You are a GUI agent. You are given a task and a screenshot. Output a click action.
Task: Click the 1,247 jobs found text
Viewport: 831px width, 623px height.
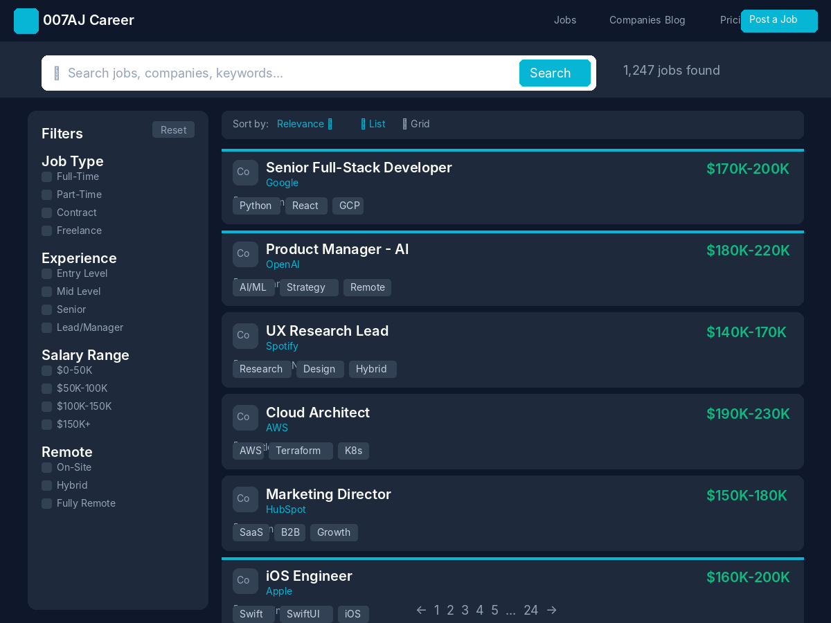click(672, 70)
